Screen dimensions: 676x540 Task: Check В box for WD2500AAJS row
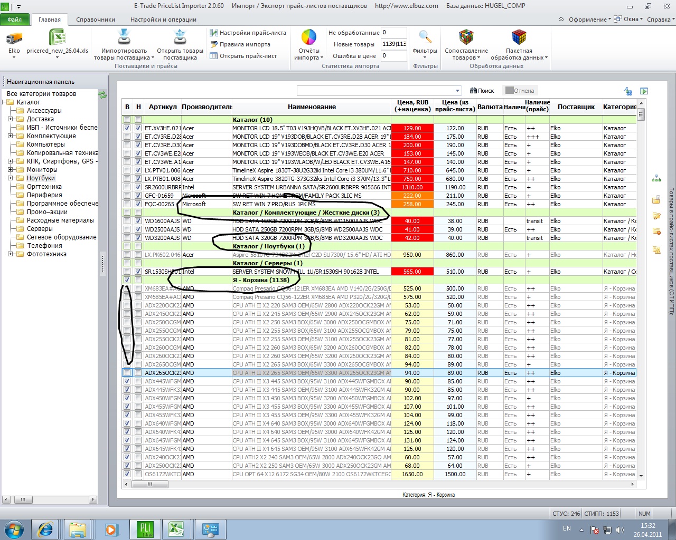click(127, 229)
